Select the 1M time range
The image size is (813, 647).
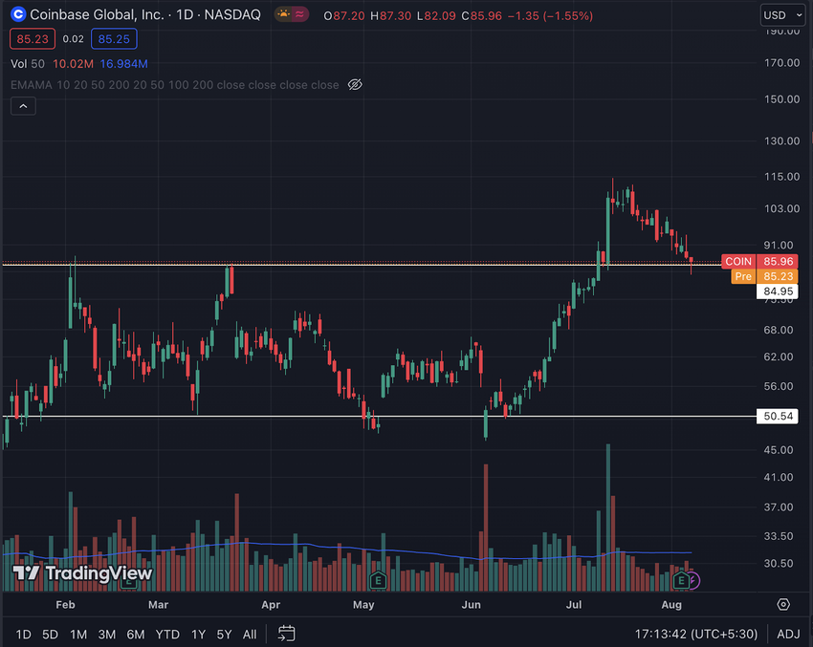click(78, 634)
